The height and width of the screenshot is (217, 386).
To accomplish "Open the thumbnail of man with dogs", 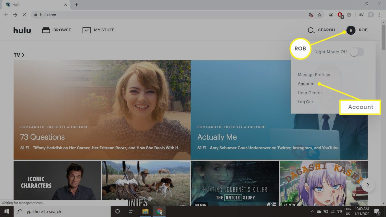I will [x=146, y=183].
